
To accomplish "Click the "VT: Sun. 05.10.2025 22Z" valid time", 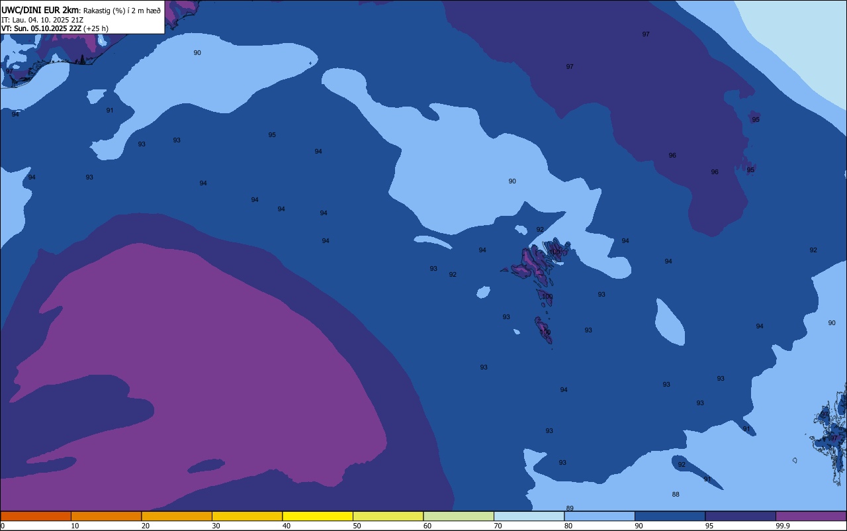I will pos(41,28).
